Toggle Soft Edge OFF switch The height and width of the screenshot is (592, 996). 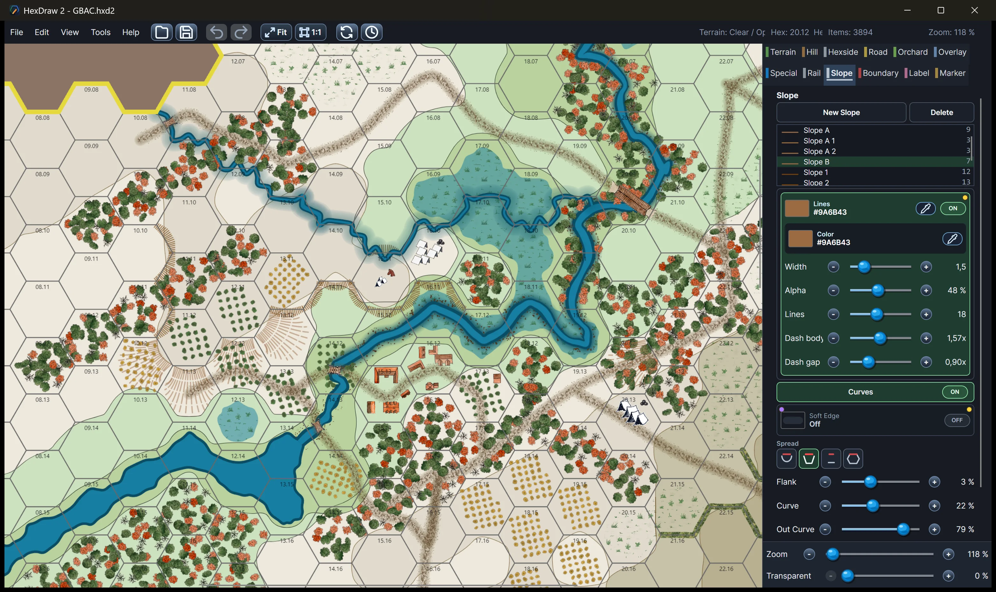pos(957,420)
